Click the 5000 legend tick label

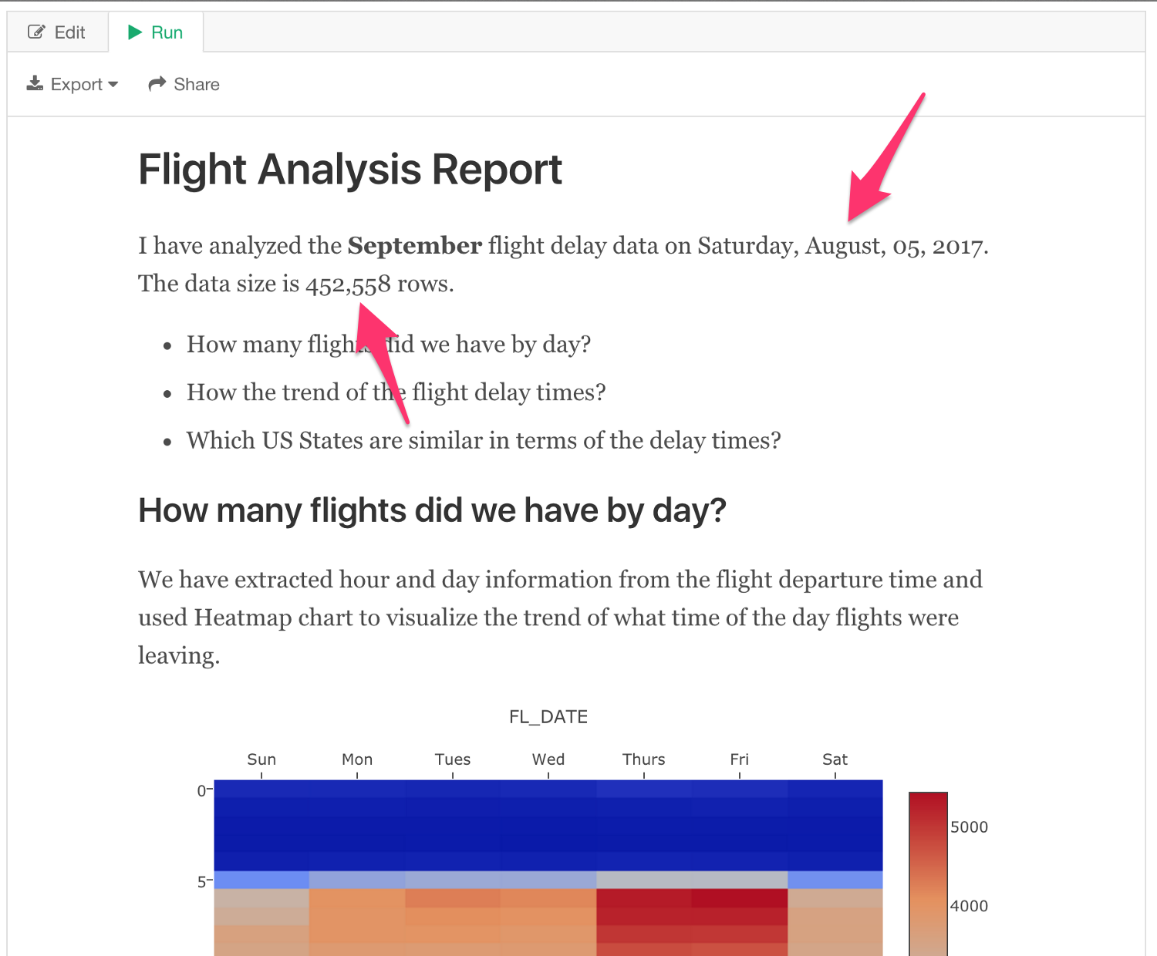pos(969,827)
